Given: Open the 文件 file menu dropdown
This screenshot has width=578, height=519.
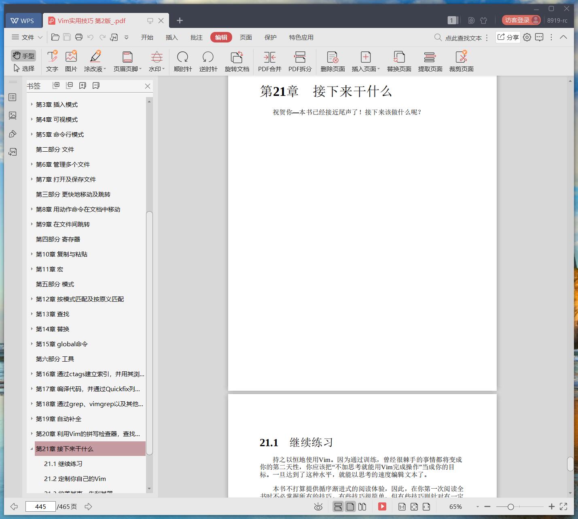Looking at the screenshot, I should (x=27, y=37).
